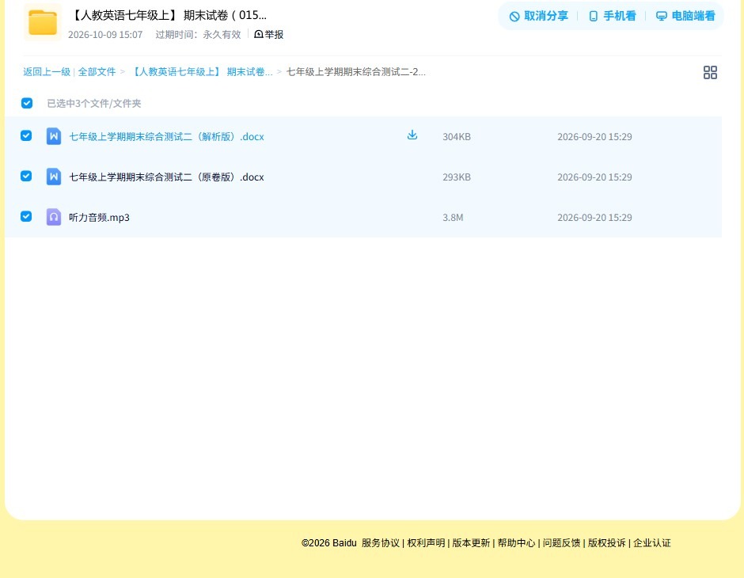Open 版权投诉 footer link
The width and height of the screenshot is (744, 578).
tap(607, 543)
